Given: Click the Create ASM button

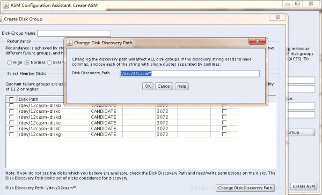Looking at the screenshot, I should (x=304, y=186).
